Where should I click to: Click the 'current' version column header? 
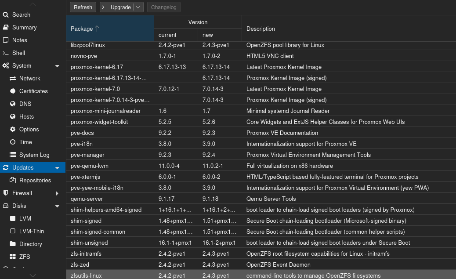click(x=176, y=35)
